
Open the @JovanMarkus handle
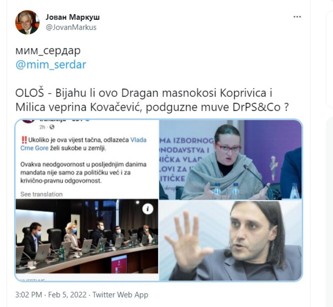(71, 27)
